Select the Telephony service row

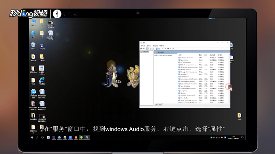click(x=201, y=91)
